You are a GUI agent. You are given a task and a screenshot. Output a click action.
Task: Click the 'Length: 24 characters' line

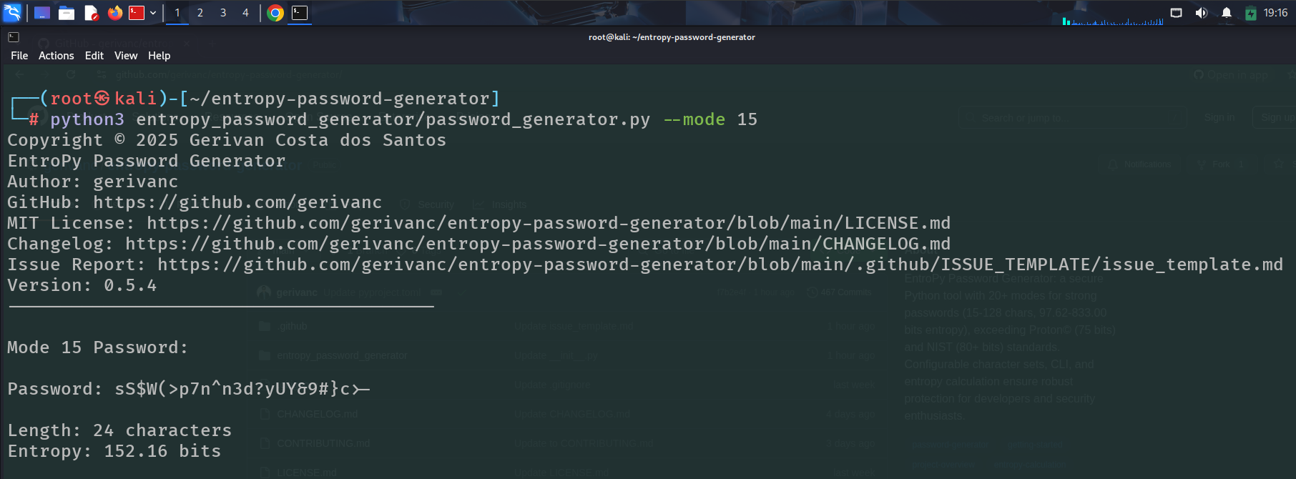119,430
